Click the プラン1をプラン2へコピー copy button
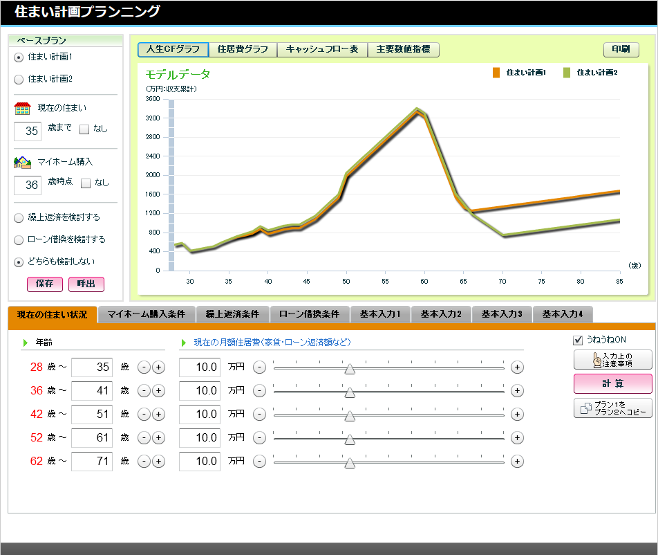The image size is (658, 555). click(x=612, y=408)
